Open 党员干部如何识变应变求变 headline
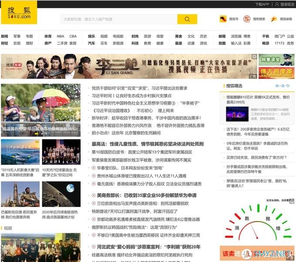The height and width of the screenshot is (262, 296). tap(139, 88)
